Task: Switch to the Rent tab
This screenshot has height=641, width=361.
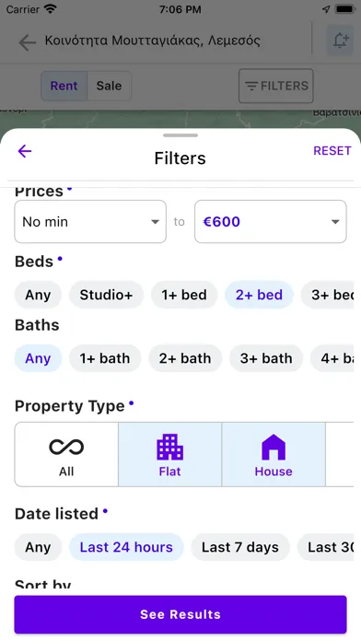Action: click(64, 86)
